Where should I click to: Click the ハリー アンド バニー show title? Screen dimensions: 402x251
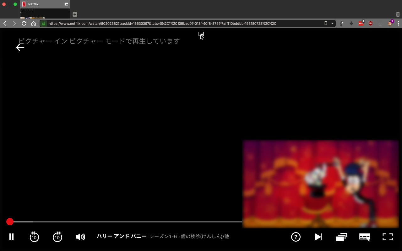point(122,236)
